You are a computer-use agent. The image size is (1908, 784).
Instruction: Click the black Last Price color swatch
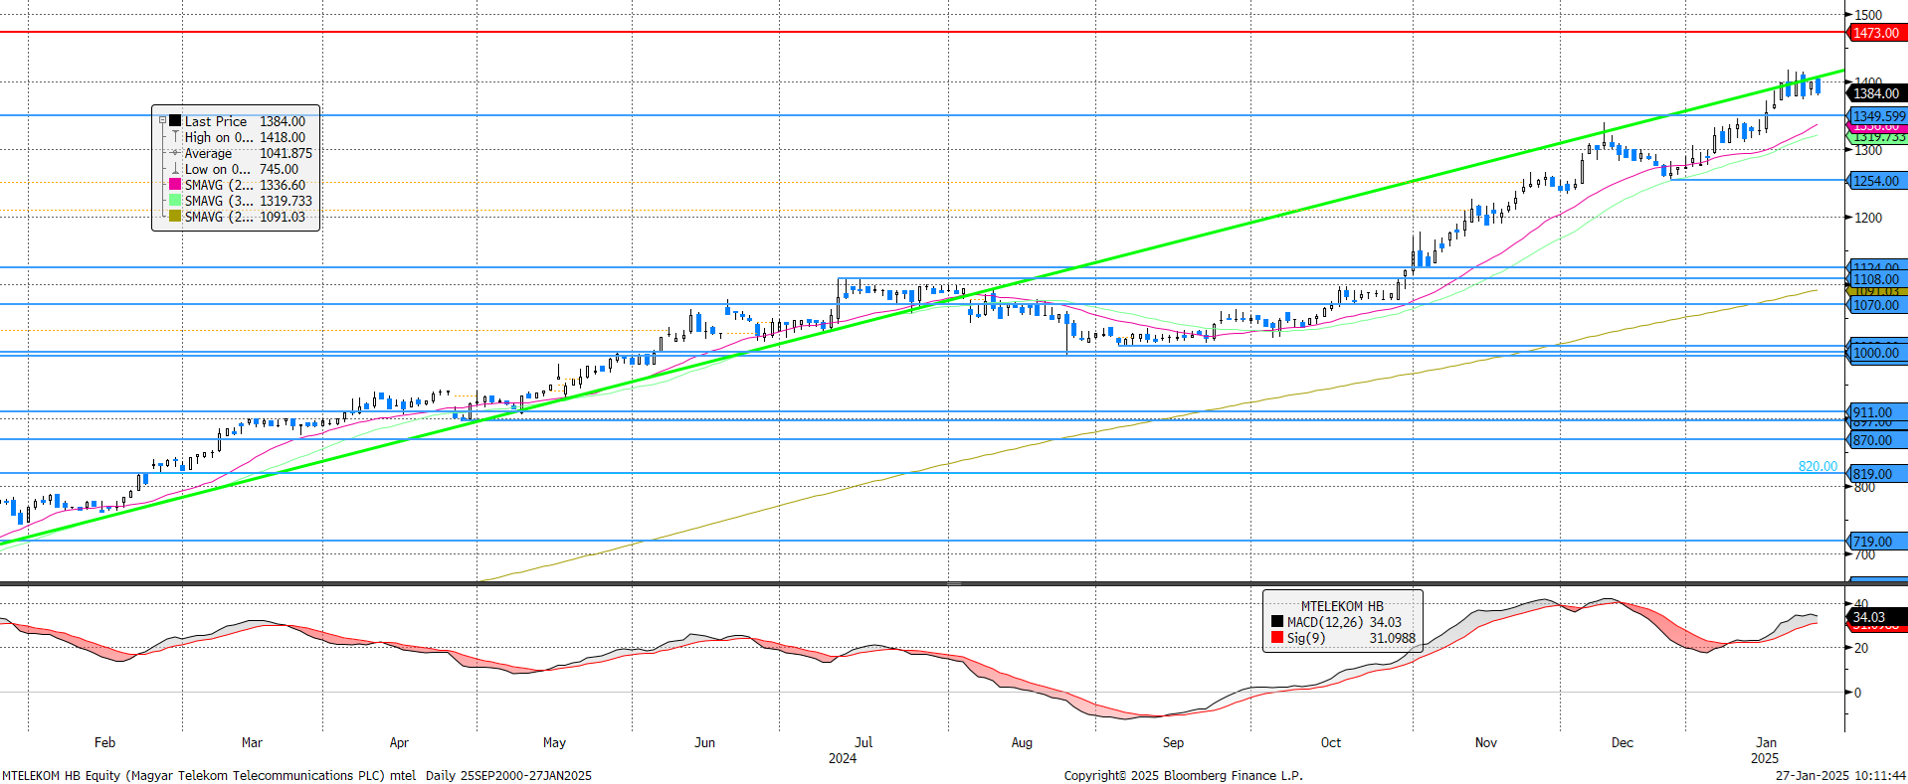coord(175,121)
